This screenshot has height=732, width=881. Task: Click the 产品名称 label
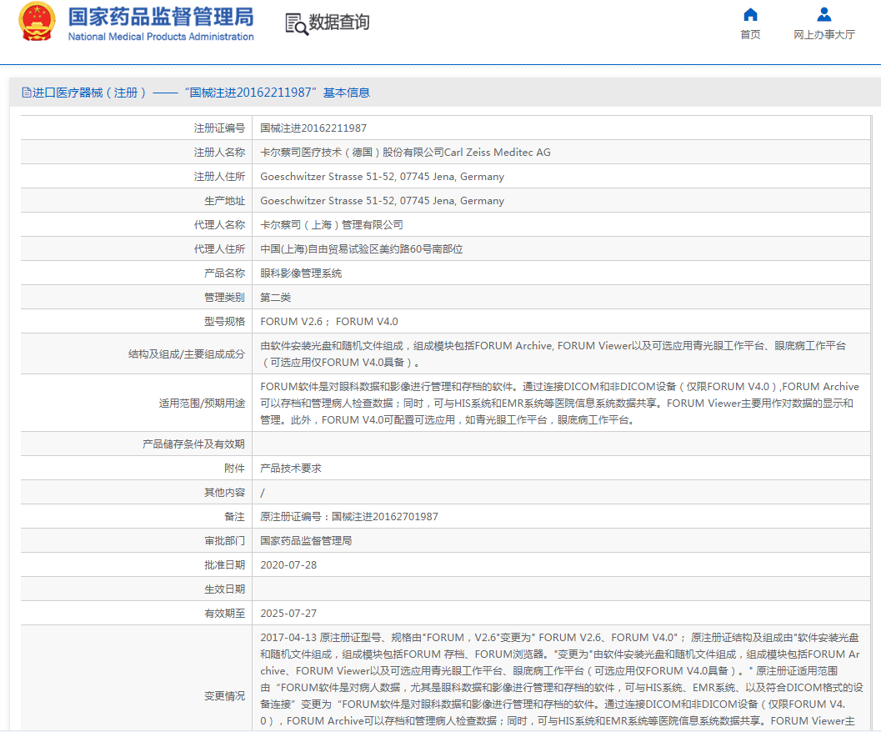coord(224,273)
